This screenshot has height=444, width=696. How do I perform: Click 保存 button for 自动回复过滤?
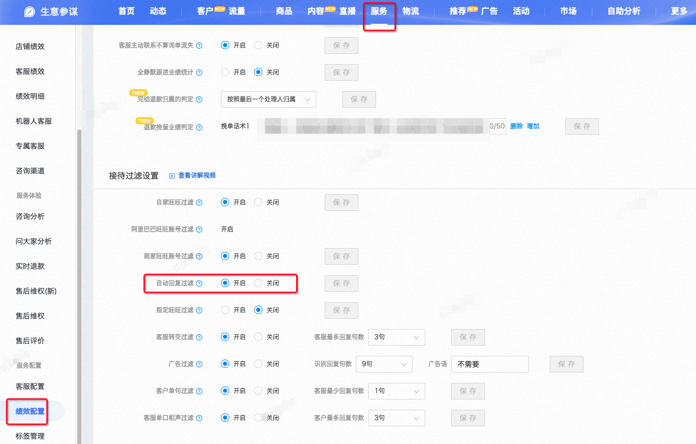click(x=341, y=283)
